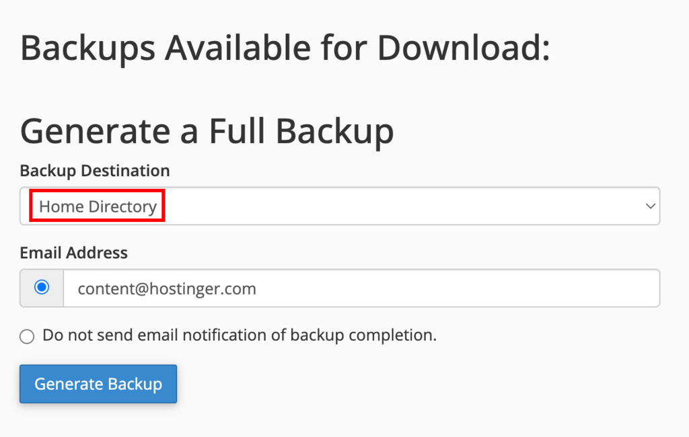Screen dimensions: 689x437
Task: Select the highlighted "Home Directory" text
Action: (x=96, y=206)
